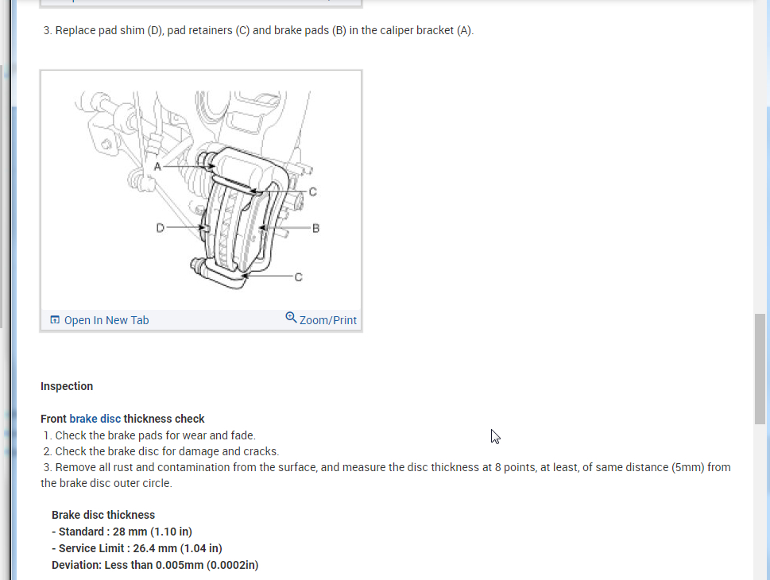Click the Front brake disc thickness check heading

pos(122,419)
